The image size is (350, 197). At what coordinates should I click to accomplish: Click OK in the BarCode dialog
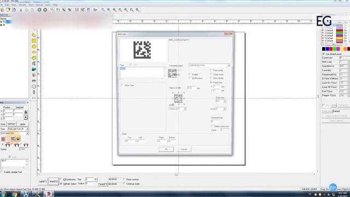coord(166,149)
